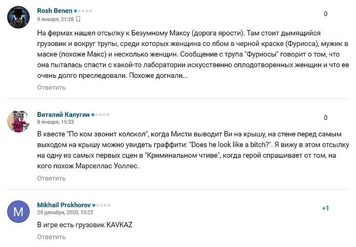Click the mobile device icon after 21:28
This screenshot has width=356, height=247.
(78, 19)
